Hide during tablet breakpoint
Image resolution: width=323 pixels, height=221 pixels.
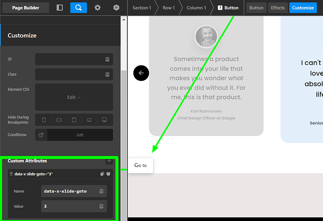[74, 120]
